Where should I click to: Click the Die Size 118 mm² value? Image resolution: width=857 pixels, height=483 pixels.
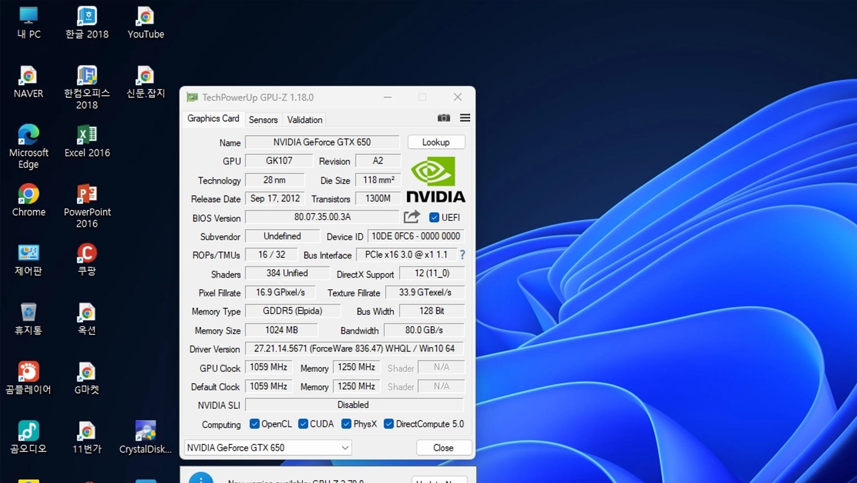click(378, 180)
